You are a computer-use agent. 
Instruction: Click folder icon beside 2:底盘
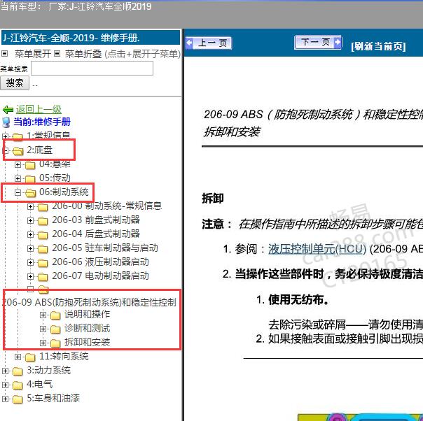(x=18, y=151)
